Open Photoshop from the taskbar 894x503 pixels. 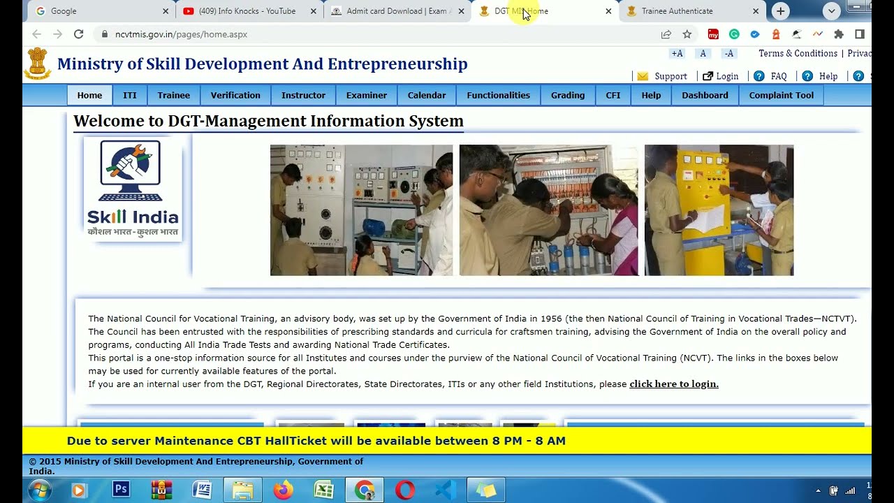[x=121, y=490]
